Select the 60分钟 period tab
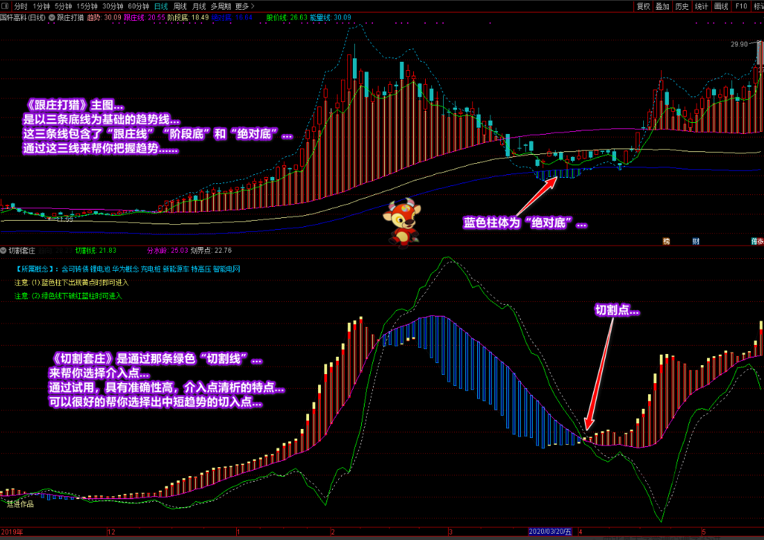 (x=138, y=6)
